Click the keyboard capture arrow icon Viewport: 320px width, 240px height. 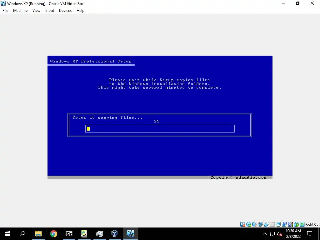[x=302, y=224]
